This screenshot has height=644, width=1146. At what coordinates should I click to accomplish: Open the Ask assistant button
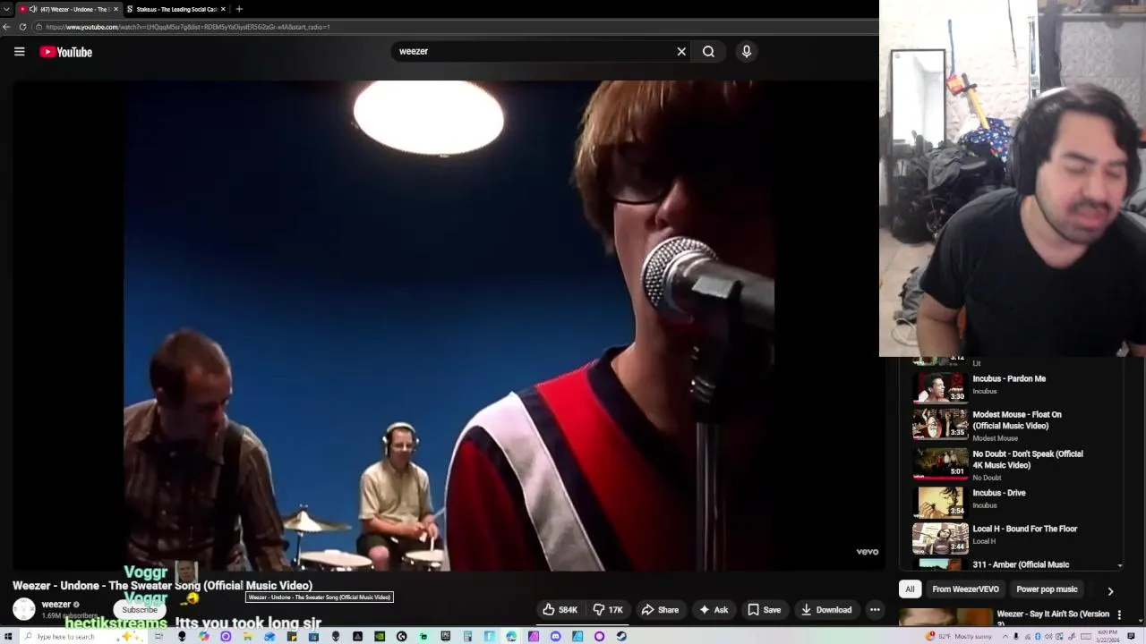(714, 610)
